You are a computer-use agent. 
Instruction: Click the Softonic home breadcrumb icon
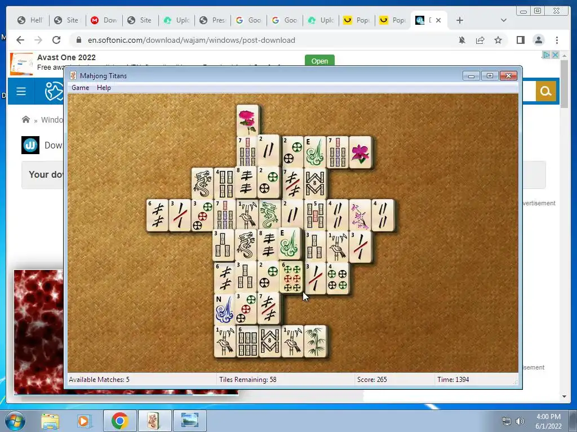[x=26, y=119]
